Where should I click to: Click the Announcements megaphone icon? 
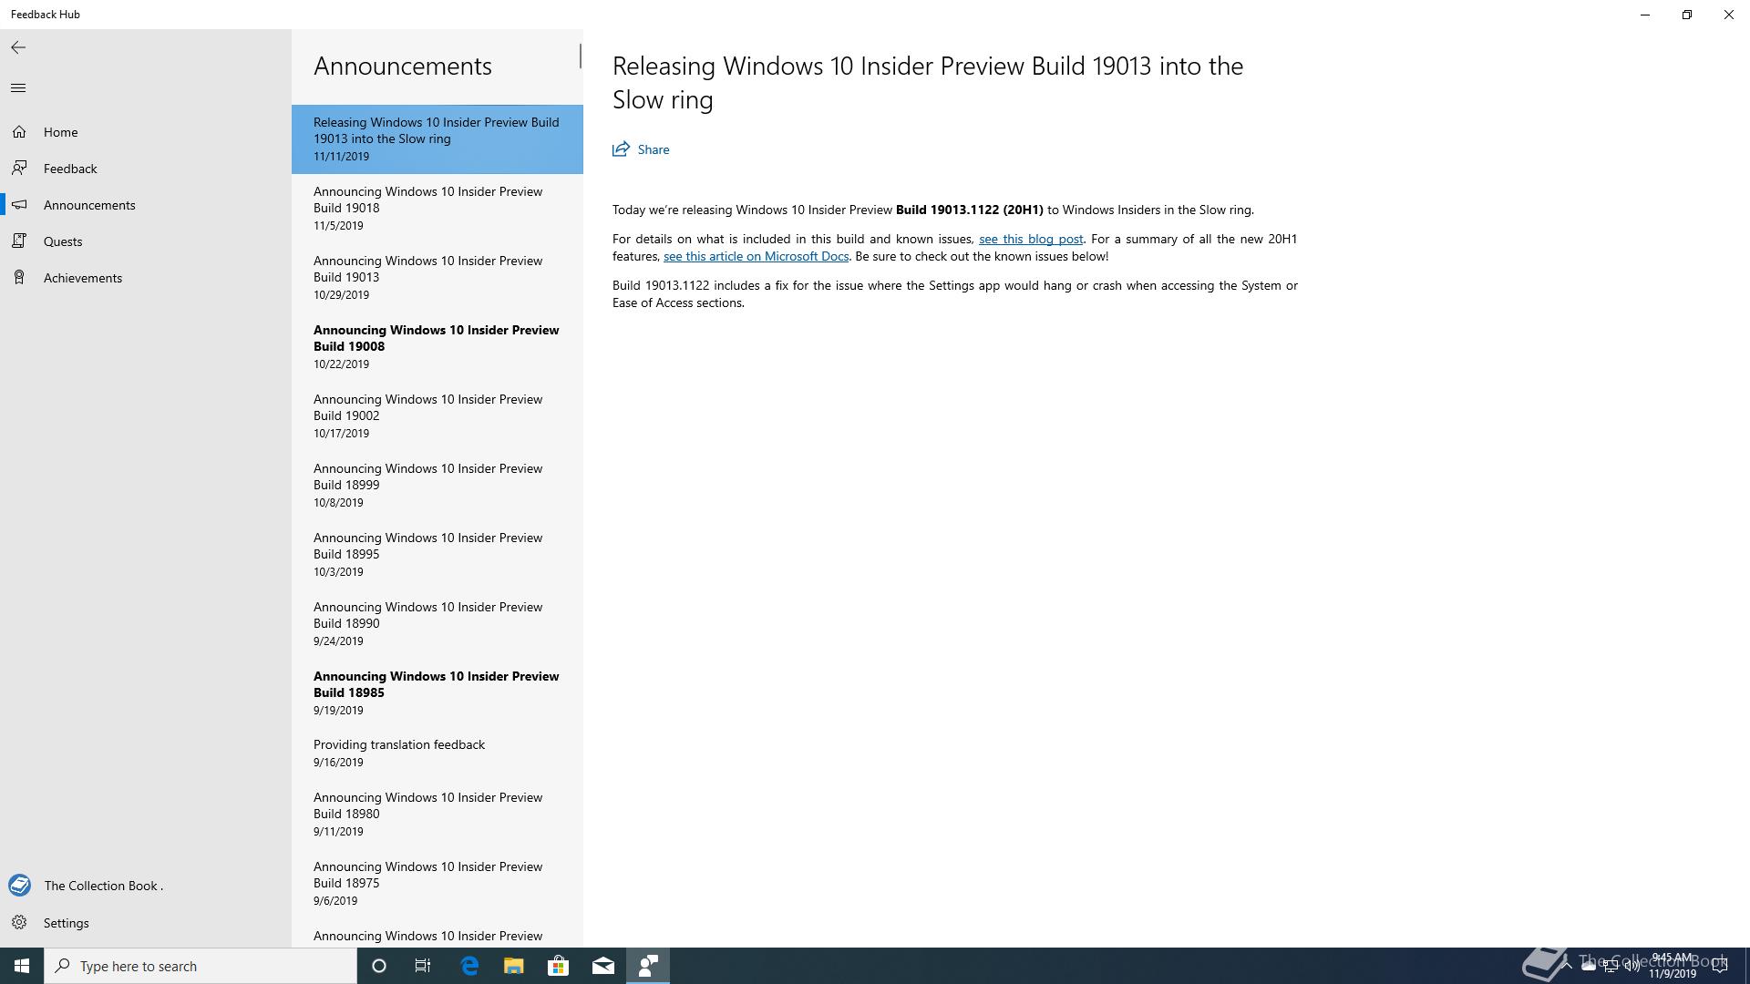[19, 205]
